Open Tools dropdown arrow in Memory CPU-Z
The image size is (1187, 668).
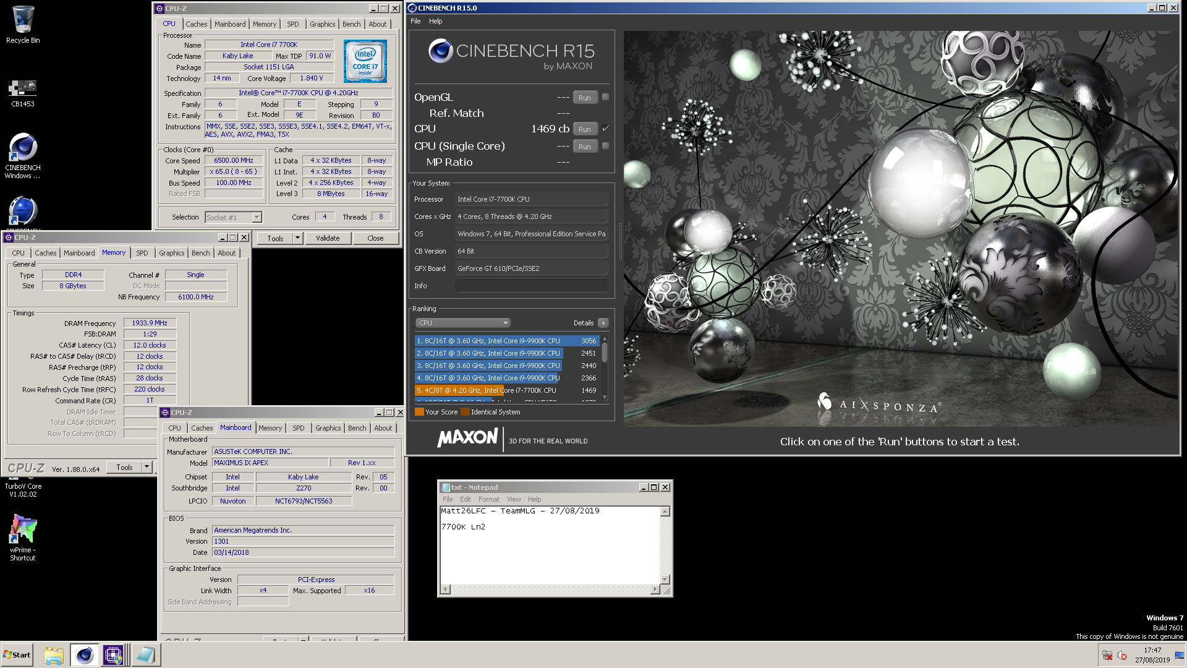[147, 468]
